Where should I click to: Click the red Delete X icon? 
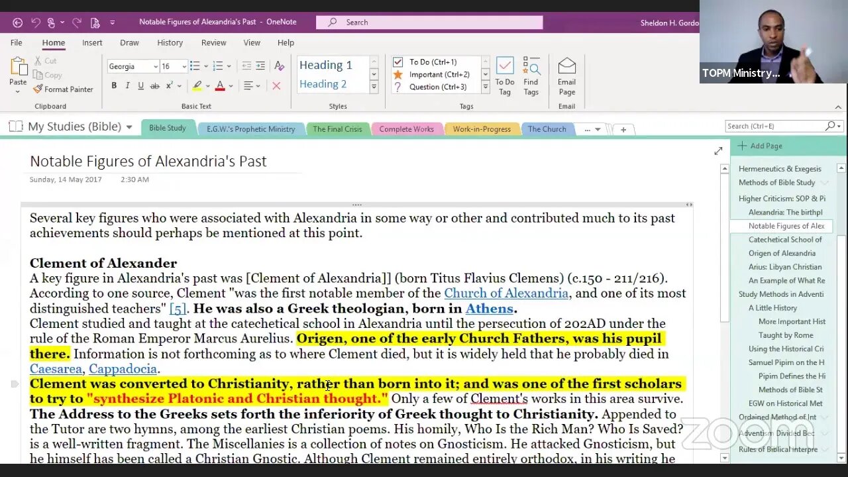point(276,86)
